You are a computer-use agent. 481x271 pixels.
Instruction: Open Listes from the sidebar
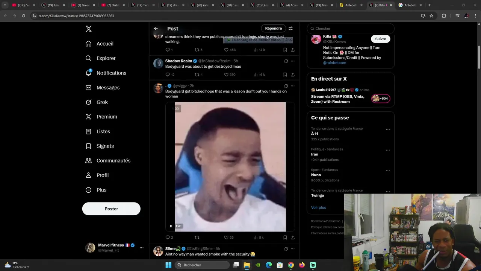(98, 131)
